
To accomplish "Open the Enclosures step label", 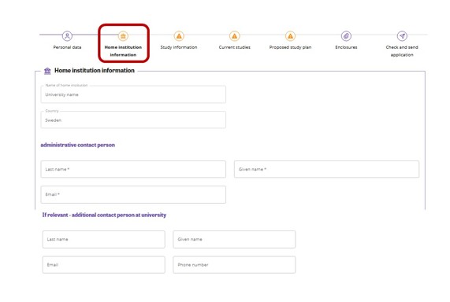I will pyautogui.click(x=346, y=47).
